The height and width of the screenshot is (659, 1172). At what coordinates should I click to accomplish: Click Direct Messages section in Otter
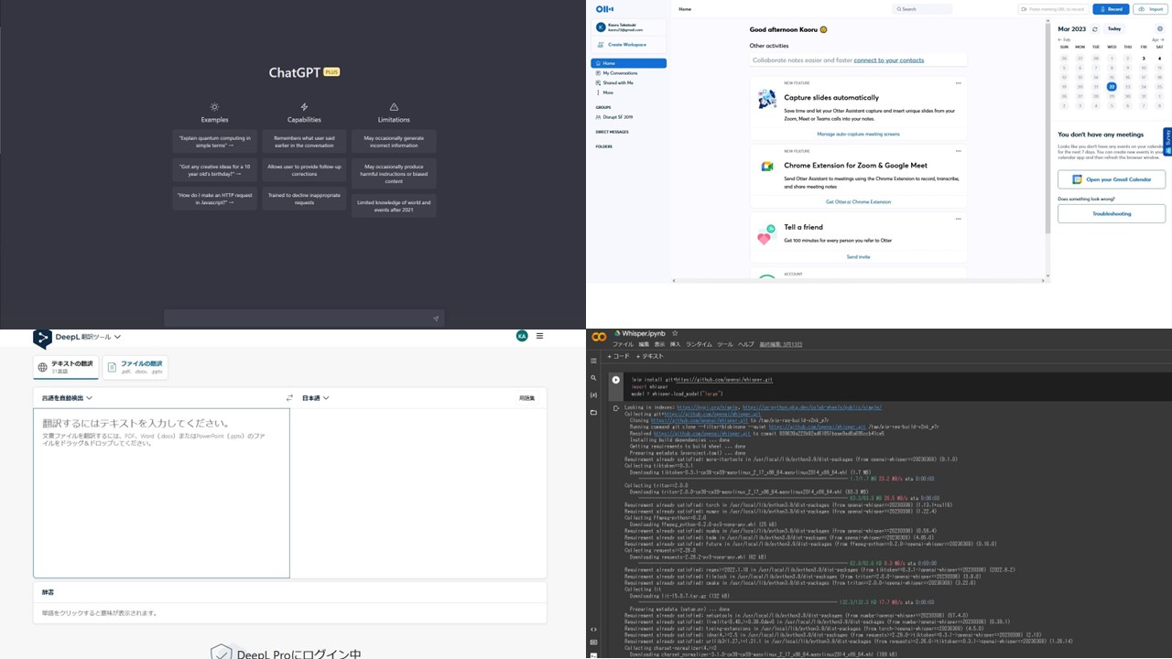click(x=613, y=132)
